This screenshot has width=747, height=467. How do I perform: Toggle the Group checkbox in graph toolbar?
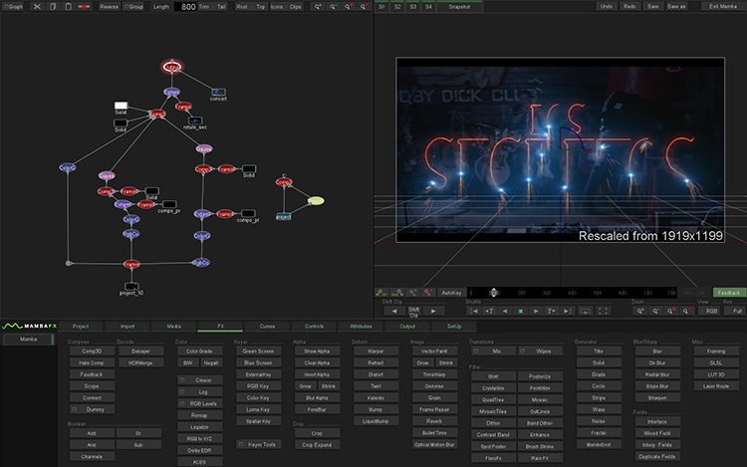[x=126, y=7]
